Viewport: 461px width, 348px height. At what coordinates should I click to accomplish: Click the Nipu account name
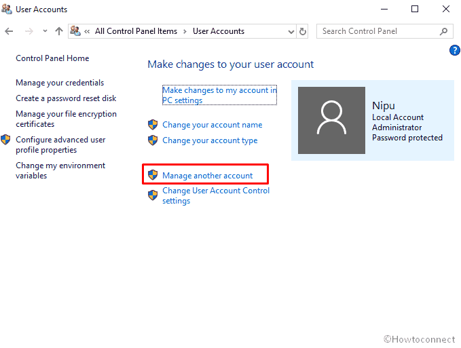[x=384, y=105]
